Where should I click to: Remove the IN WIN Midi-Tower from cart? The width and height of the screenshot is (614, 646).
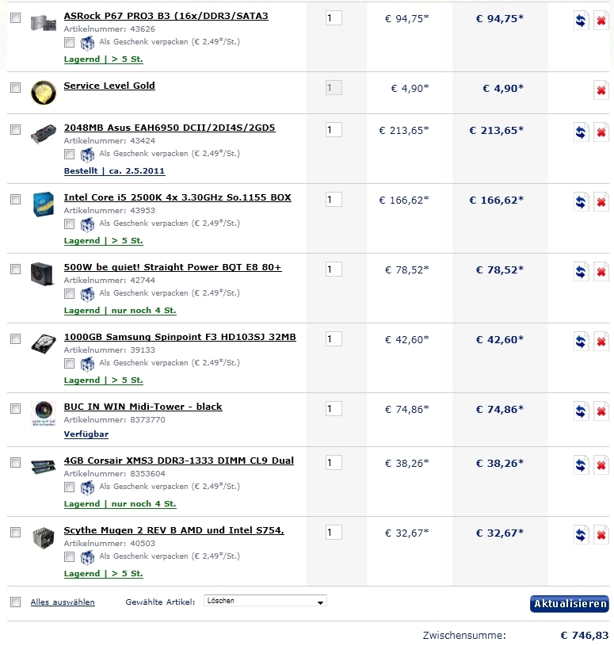point(601,411)
